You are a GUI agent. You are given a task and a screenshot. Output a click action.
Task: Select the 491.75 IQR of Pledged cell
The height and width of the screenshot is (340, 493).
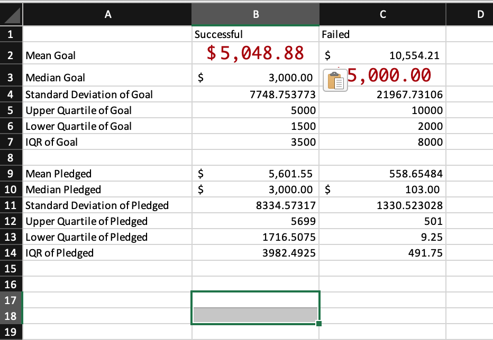(x=382, y=253)
